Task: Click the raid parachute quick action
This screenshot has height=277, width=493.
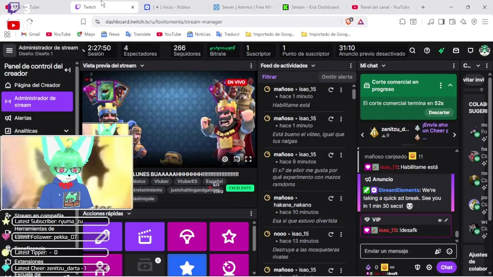Action: coord(187,237)
